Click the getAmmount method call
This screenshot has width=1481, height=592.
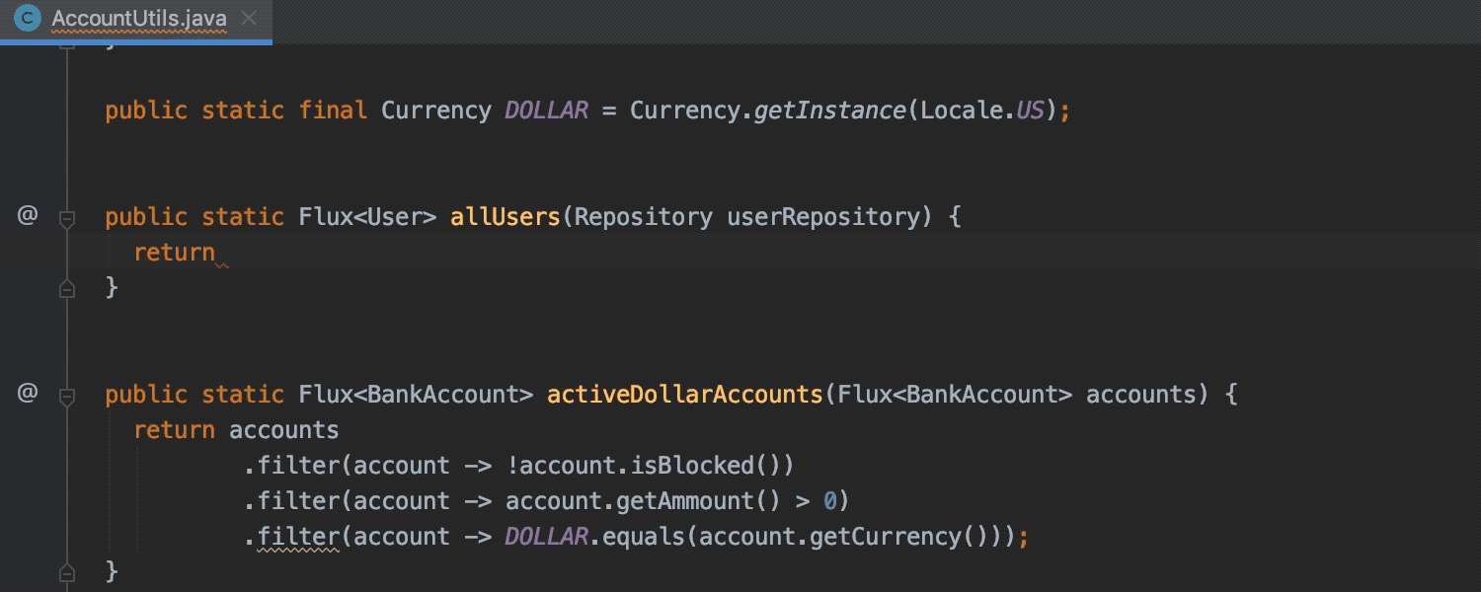[x=685, y=501]
